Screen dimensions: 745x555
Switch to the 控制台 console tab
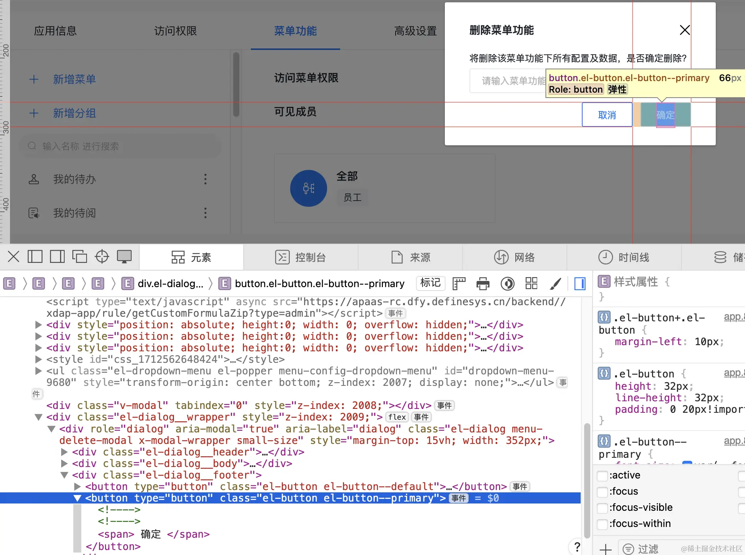click(x=301, y=257)
